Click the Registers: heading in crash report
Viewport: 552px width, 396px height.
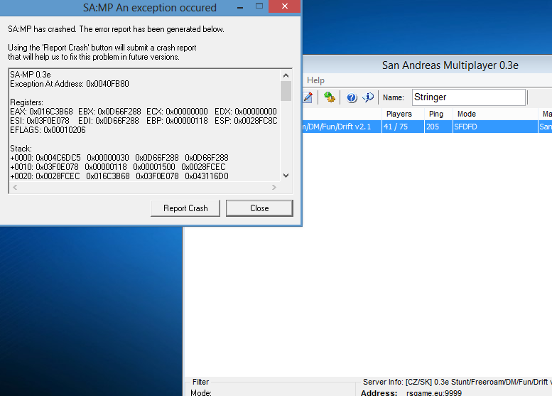pyautogui.click(x=26, y=102)
